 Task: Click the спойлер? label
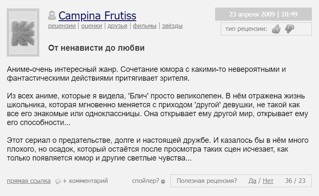(x=145, y=181)
